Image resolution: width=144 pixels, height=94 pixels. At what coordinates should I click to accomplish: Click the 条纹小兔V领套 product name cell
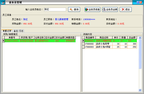[x=104, y=47]
